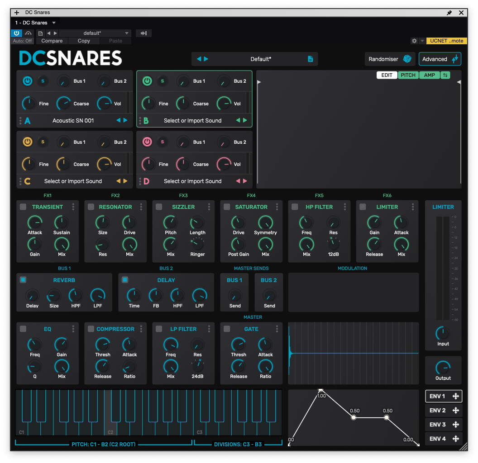Load next sound for layer A

[125, 120]
